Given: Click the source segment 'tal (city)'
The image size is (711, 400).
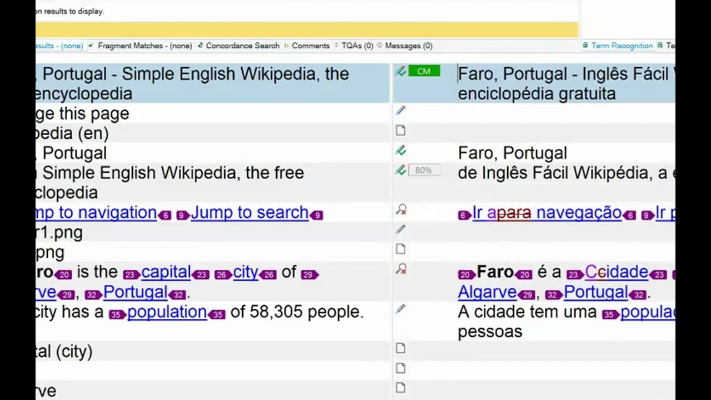Looking at the screenshot, I should [64, 351].
